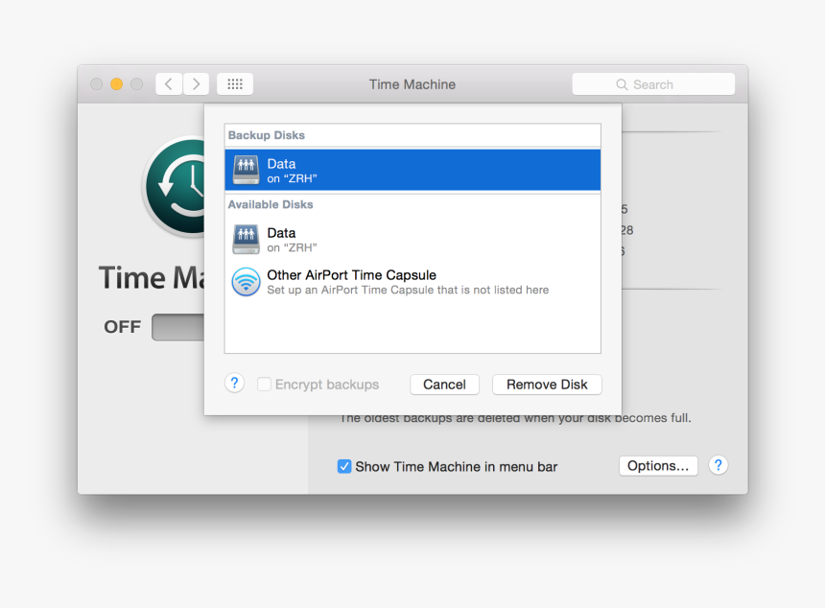The height and width of the screenshot is (608, 825).
Task: Uncheck Show Time Machine in menu bar
Action: [344, 466]
